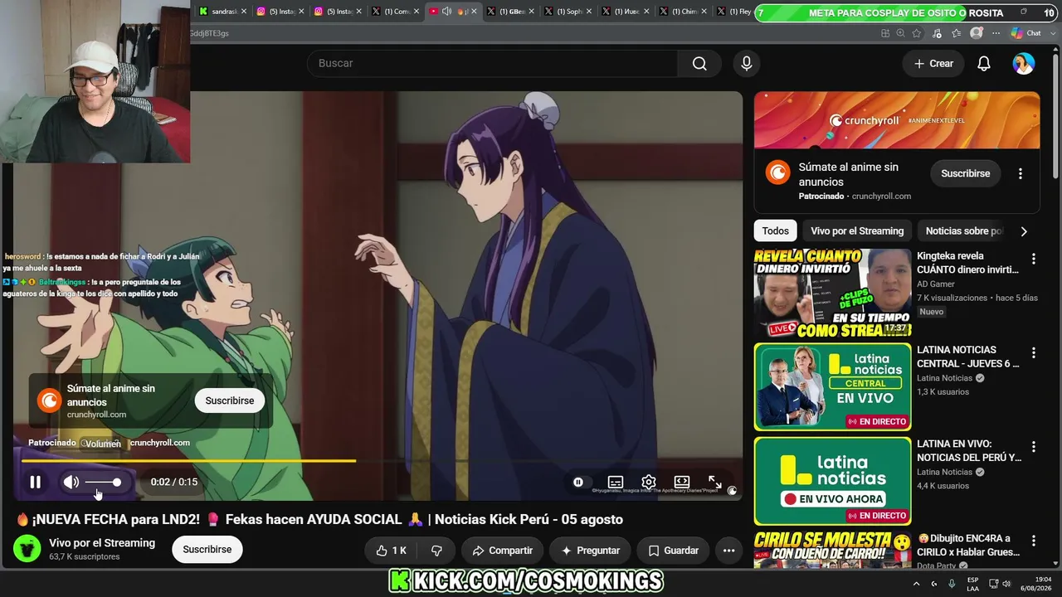Click the Crunchyroll logo in sidebar ad

[778, 172]
